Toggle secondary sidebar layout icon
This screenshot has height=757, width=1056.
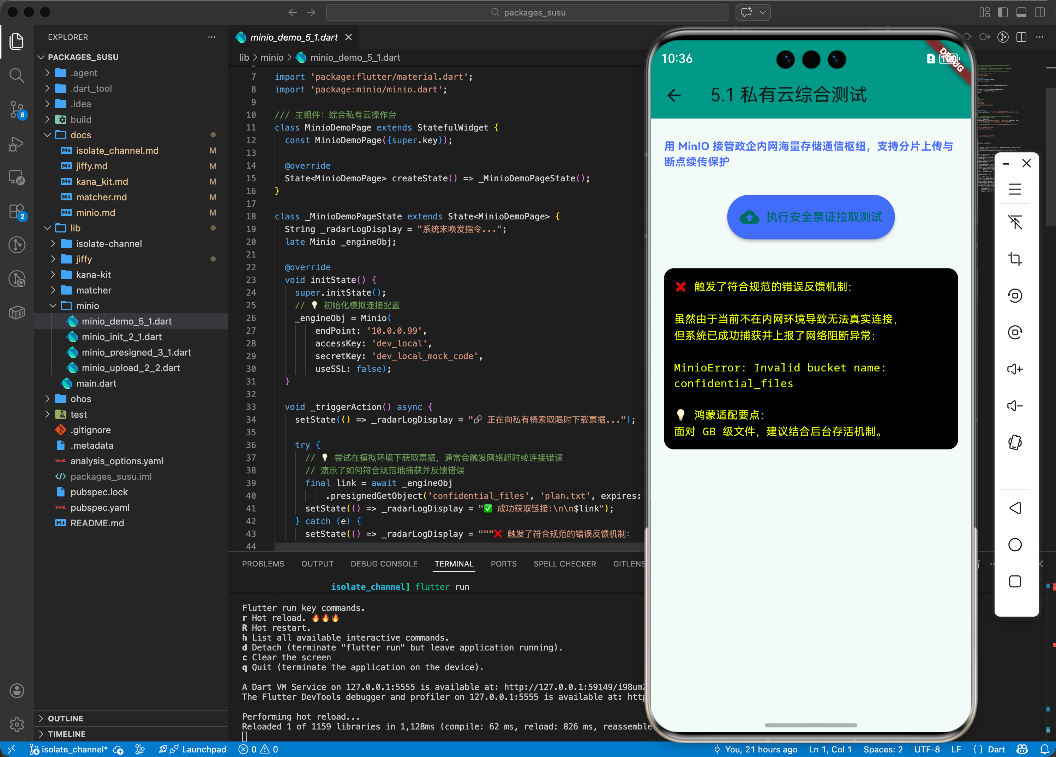(1039, 13)
